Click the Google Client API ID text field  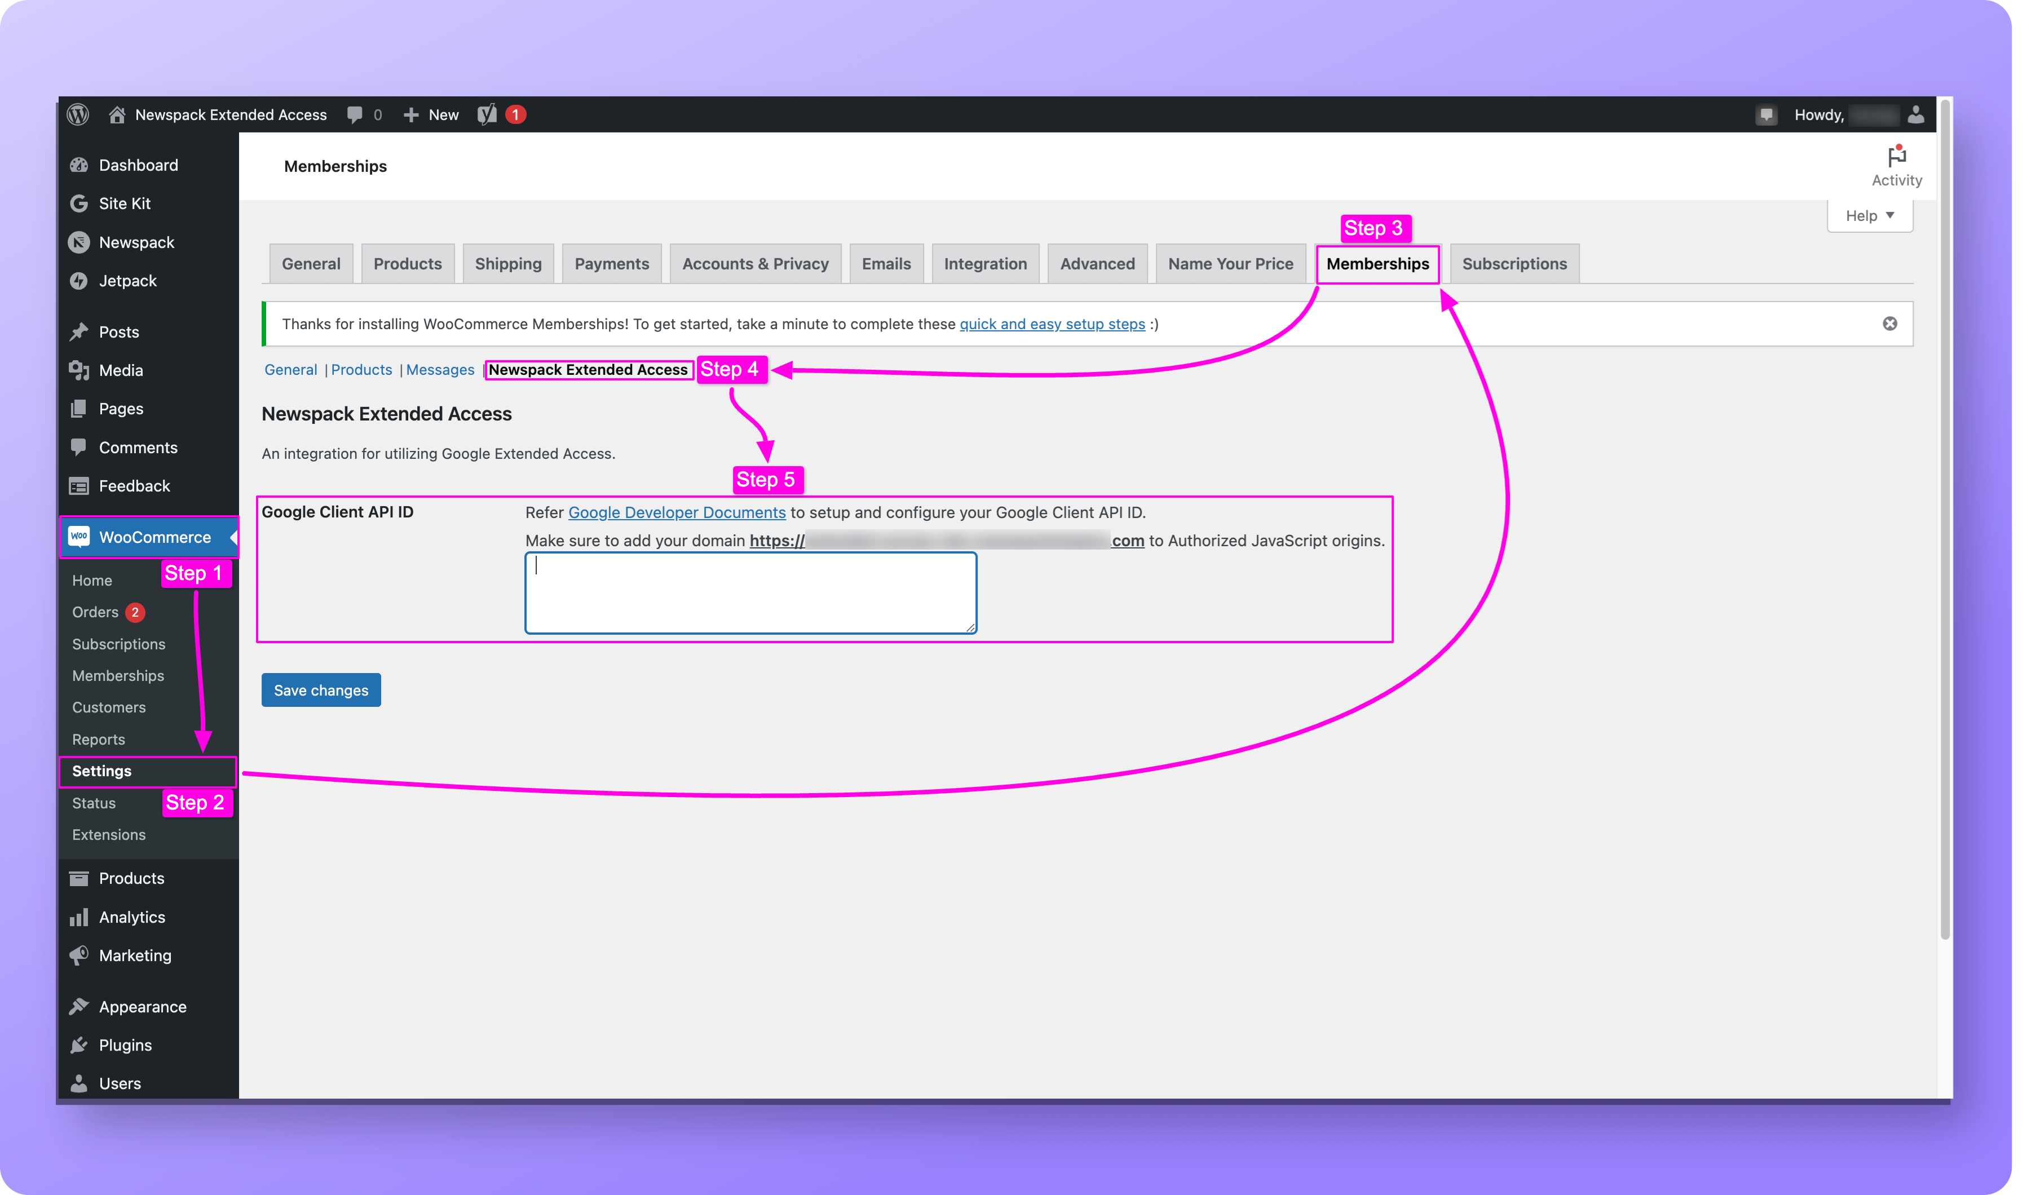[750, 592]
